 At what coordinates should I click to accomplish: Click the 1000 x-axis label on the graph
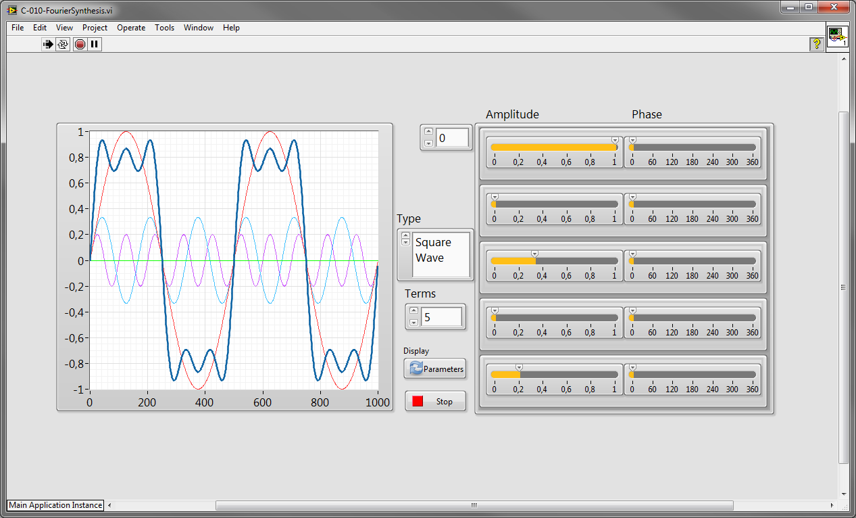click(377, 402)
